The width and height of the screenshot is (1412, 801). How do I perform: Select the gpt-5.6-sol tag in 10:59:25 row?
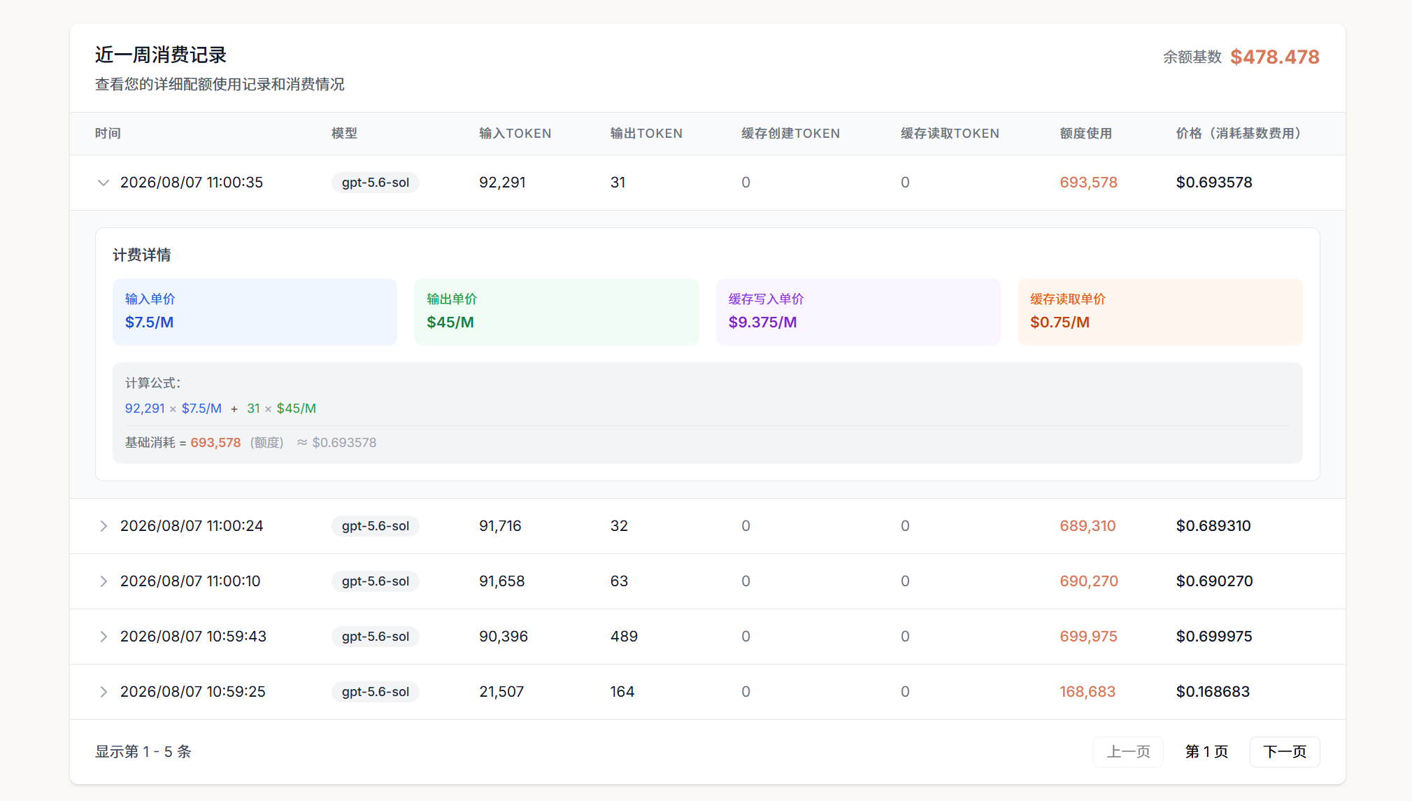[x=376, y=692]
